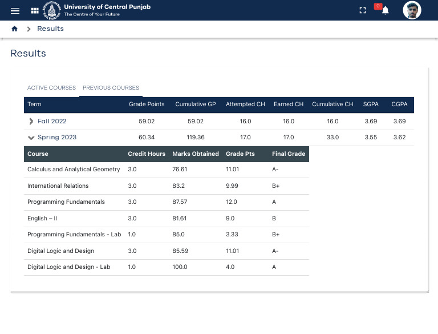This screenshot has width=438, height=334.
Task: Open the notifications bell
Action: coord(386,11)
